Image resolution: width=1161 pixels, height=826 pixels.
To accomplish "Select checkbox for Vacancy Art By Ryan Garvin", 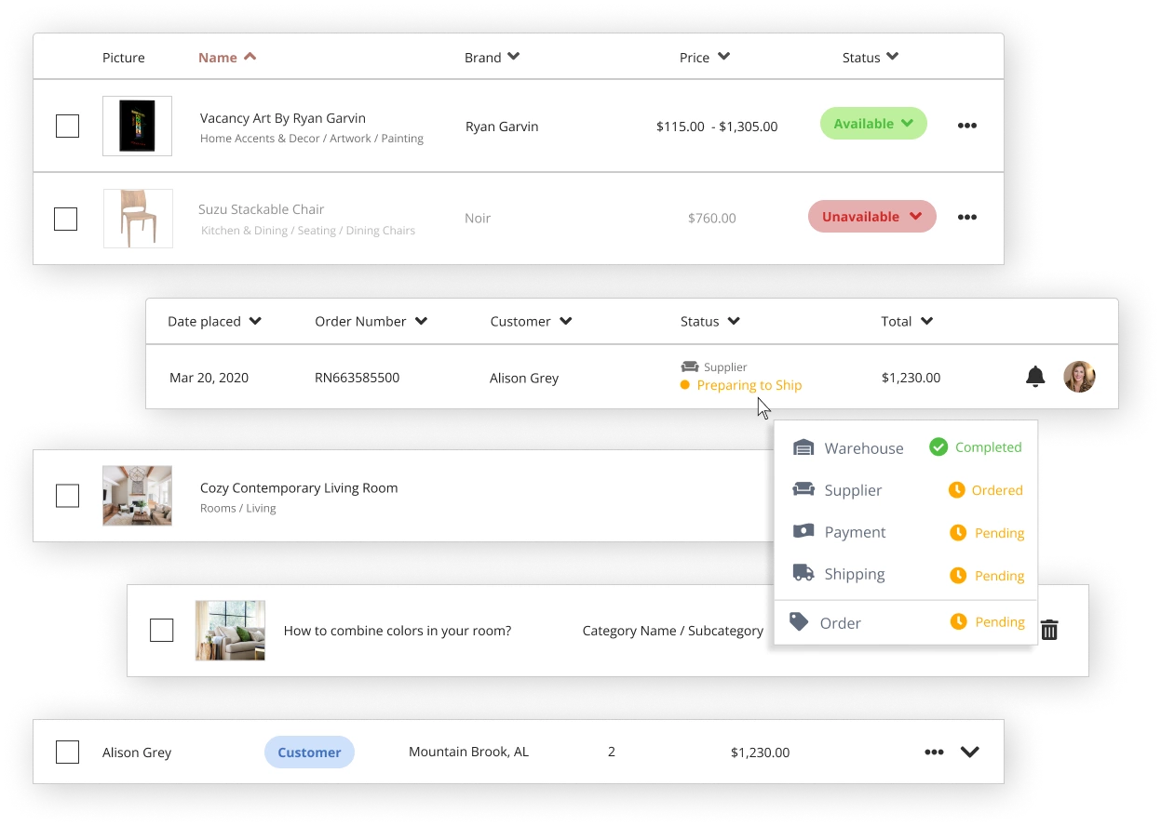I will pyautogui.click(x=67, y=126).
